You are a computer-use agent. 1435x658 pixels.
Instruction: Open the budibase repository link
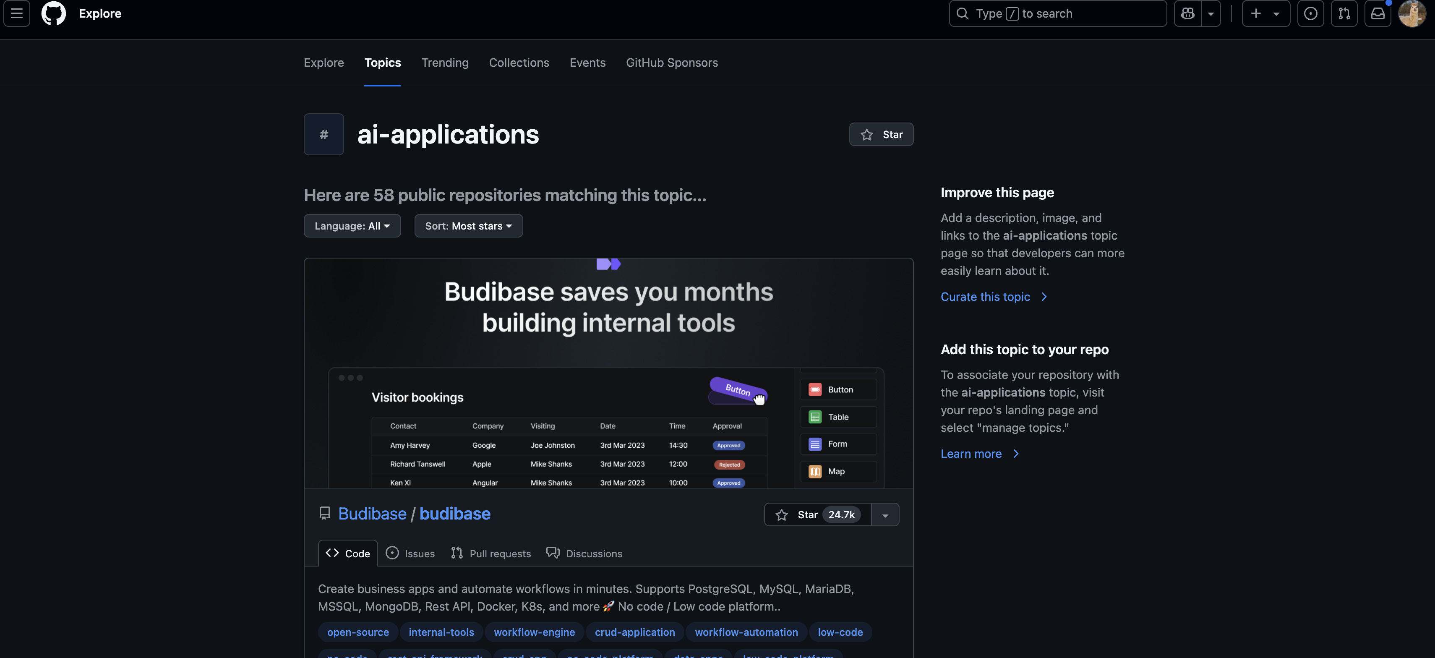(454, 514)
